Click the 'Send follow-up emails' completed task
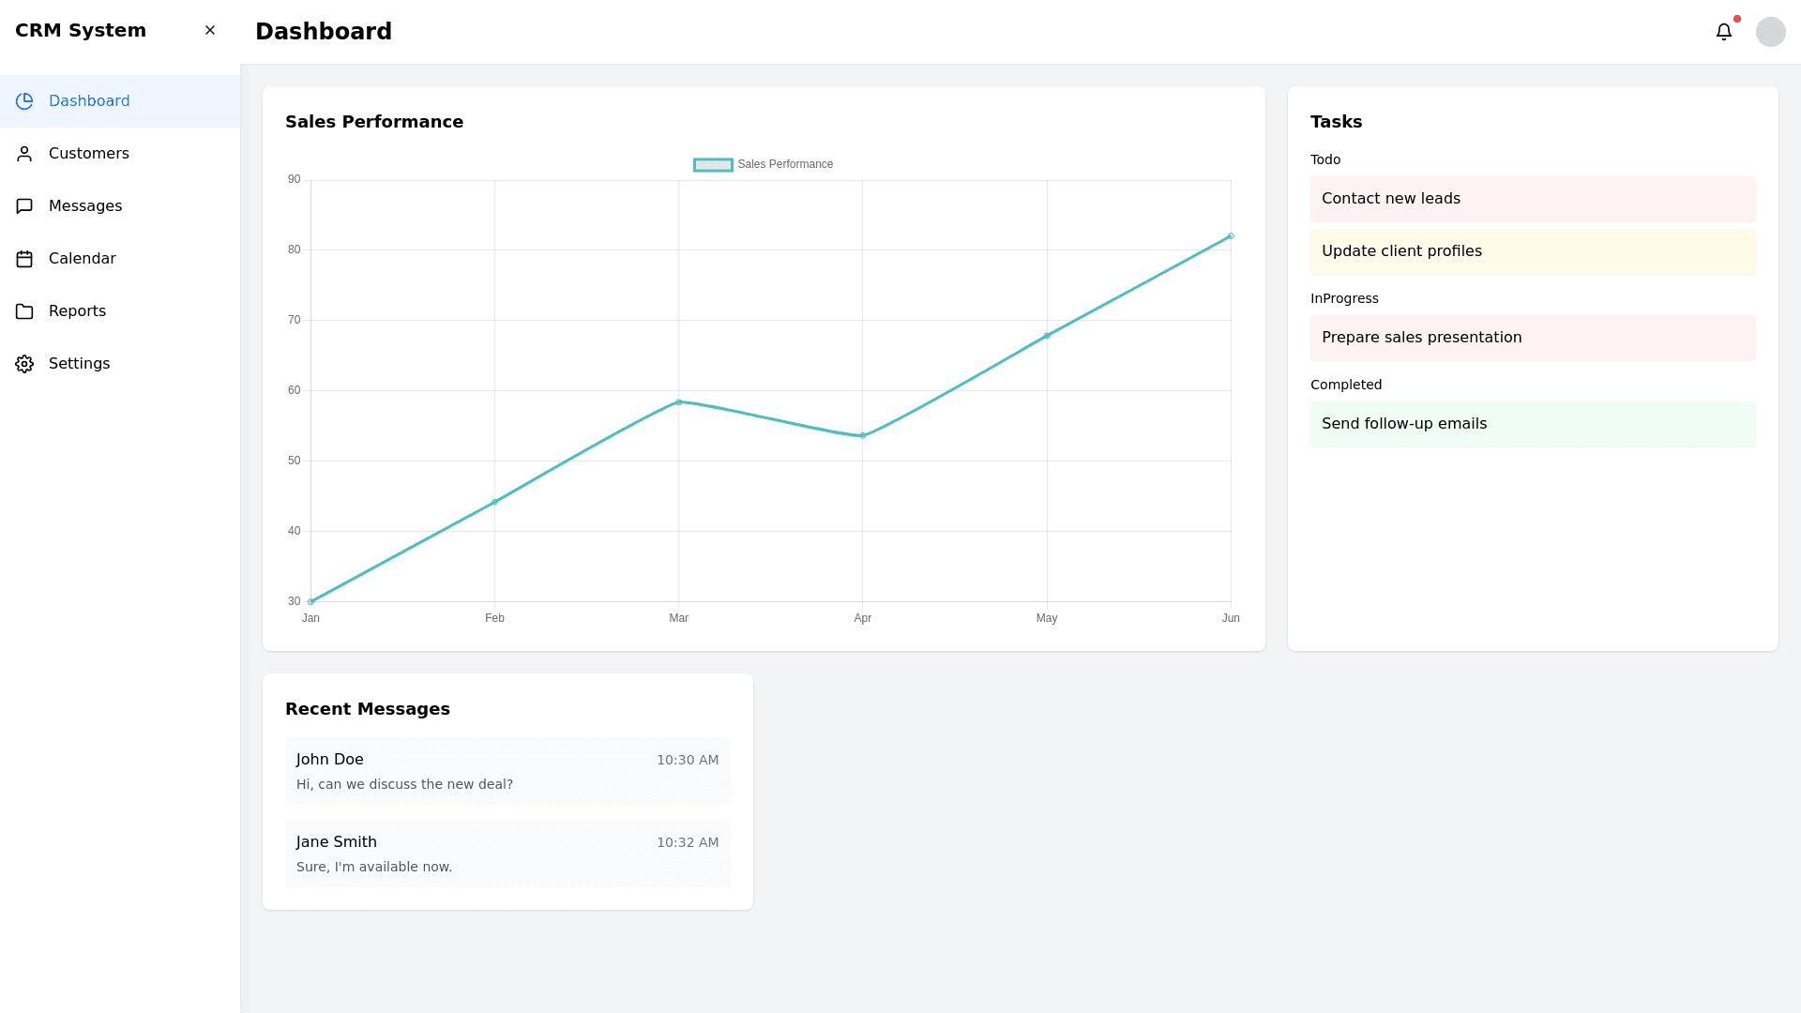 [1532, 424]
